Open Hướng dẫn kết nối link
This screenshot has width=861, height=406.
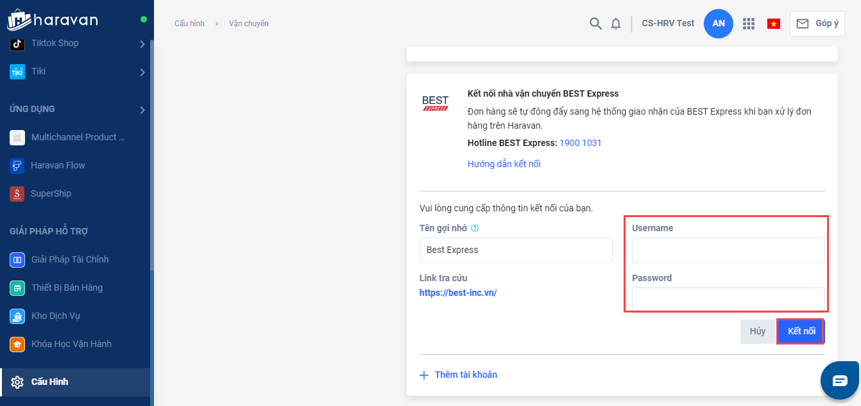click(504, 164)
